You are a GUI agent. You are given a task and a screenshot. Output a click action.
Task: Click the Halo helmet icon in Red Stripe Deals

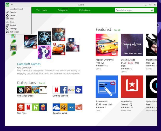click(21, 90)
